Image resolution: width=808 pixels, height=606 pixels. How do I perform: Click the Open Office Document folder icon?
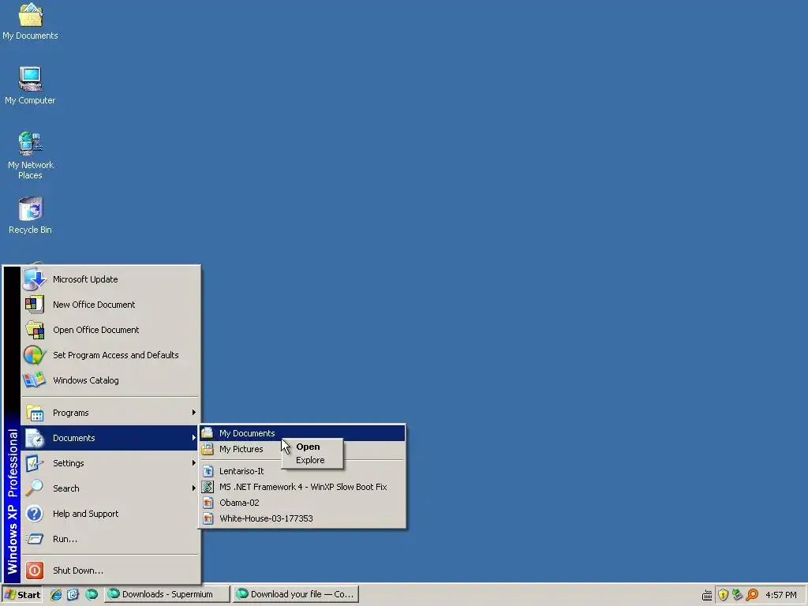[x=35, y=330]
